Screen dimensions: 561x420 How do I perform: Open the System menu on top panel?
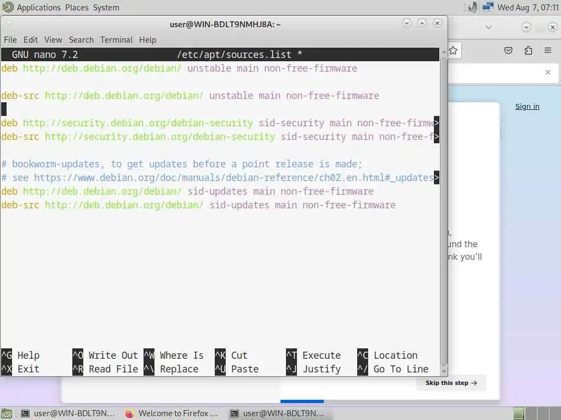106,8
